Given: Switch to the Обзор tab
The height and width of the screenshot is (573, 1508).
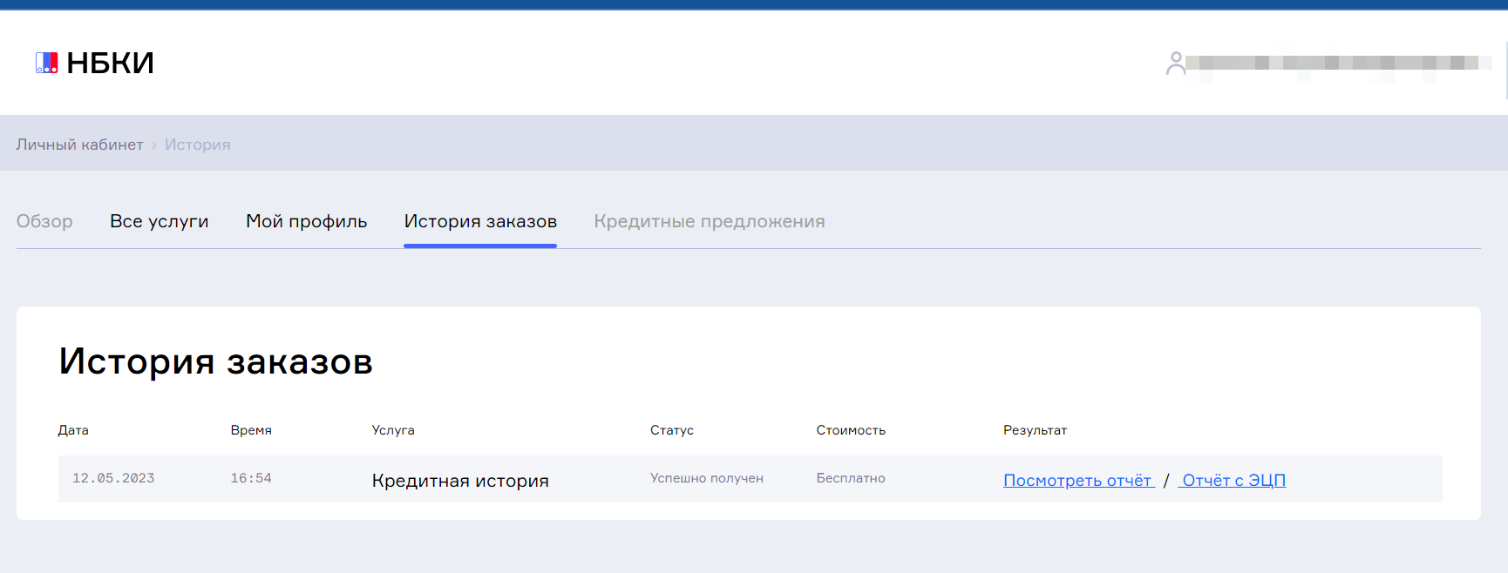Looking at the screenshot, I should 44,221.
